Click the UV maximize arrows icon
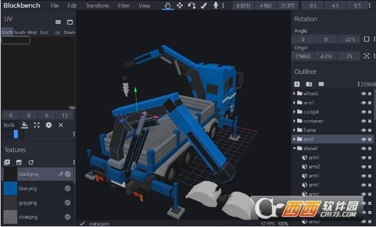 (37, 125)
